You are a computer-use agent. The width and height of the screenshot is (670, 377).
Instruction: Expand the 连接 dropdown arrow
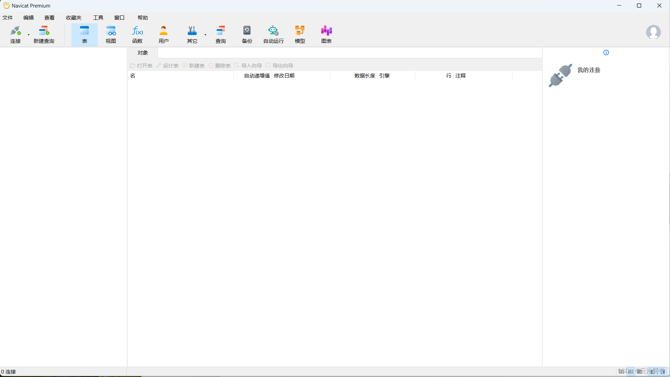pyautogui.click(x=28, y=35)
